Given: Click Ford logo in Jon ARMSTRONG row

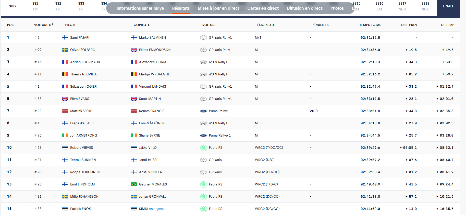Looking at the screenshot, I should point(203,135).
